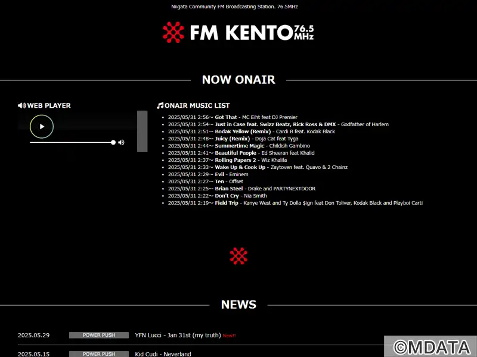Click the 'Rolling Papers 2' entry
Image resolution: width=477 pixels, height=357 pixels.
(227, 160)
